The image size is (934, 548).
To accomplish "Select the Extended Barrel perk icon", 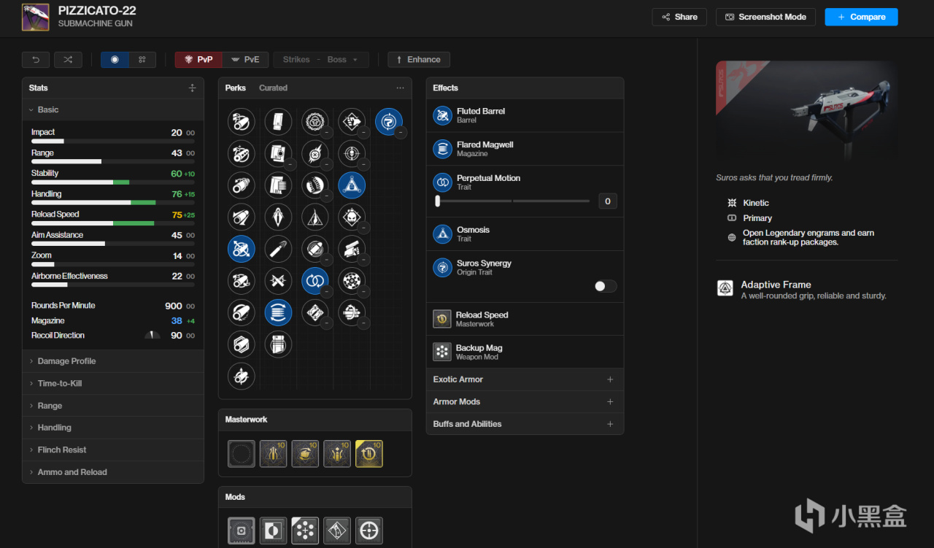I will point(242,217).
